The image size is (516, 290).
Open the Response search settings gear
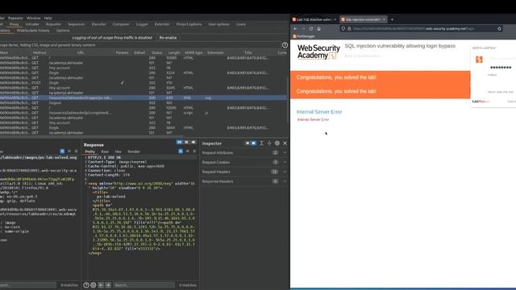point(94,285)
